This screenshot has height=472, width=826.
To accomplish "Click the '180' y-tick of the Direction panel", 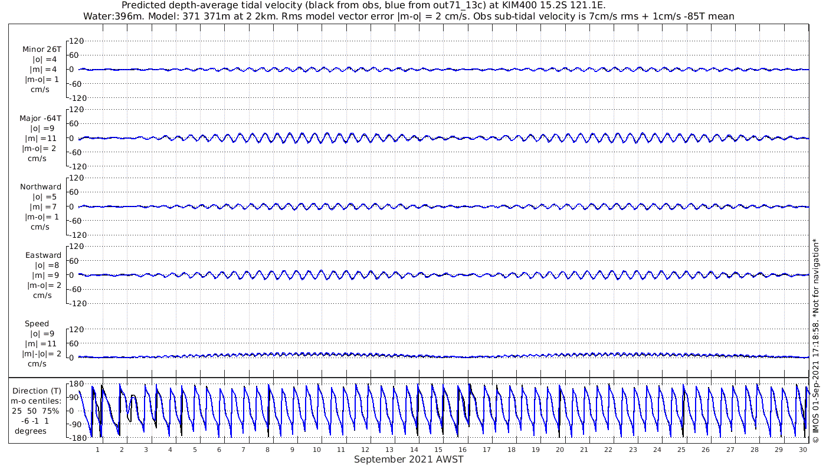I will click(76, 384).
